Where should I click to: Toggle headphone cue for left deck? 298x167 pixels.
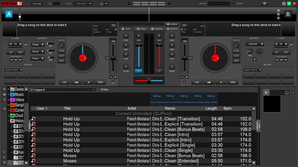139,71
